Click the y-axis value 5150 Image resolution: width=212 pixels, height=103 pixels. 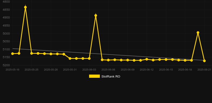6,57
